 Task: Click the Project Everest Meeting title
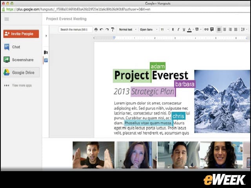point(66,19)
